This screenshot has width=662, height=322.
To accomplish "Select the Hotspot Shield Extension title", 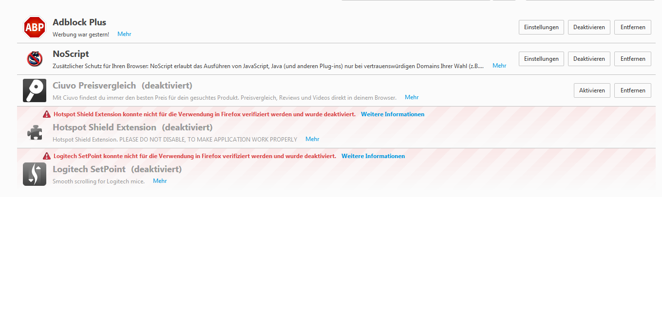I will click(104, 127).
